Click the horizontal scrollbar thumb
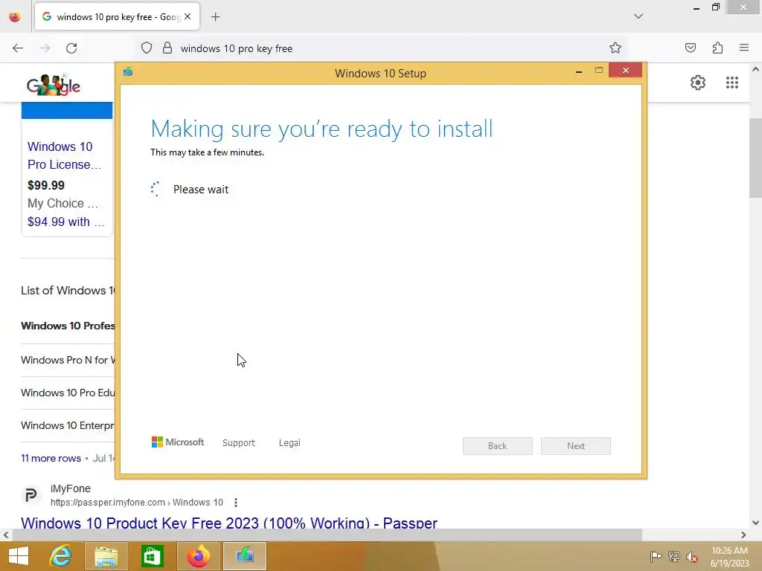The image size is (762, 571). point(327,535)
